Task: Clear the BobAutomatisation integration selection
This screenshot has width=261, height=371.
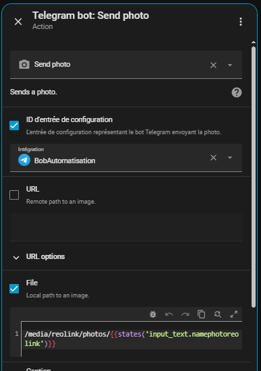Action: point(213,158)
